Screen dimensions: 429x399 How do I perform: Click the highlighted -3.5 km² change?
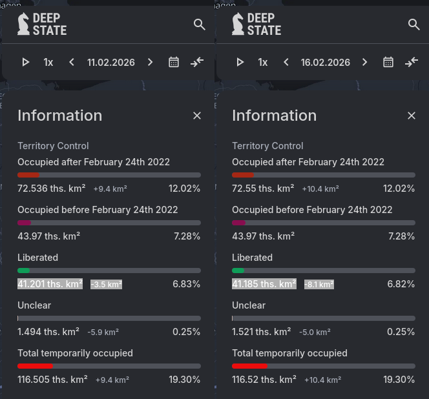[107, 285]
